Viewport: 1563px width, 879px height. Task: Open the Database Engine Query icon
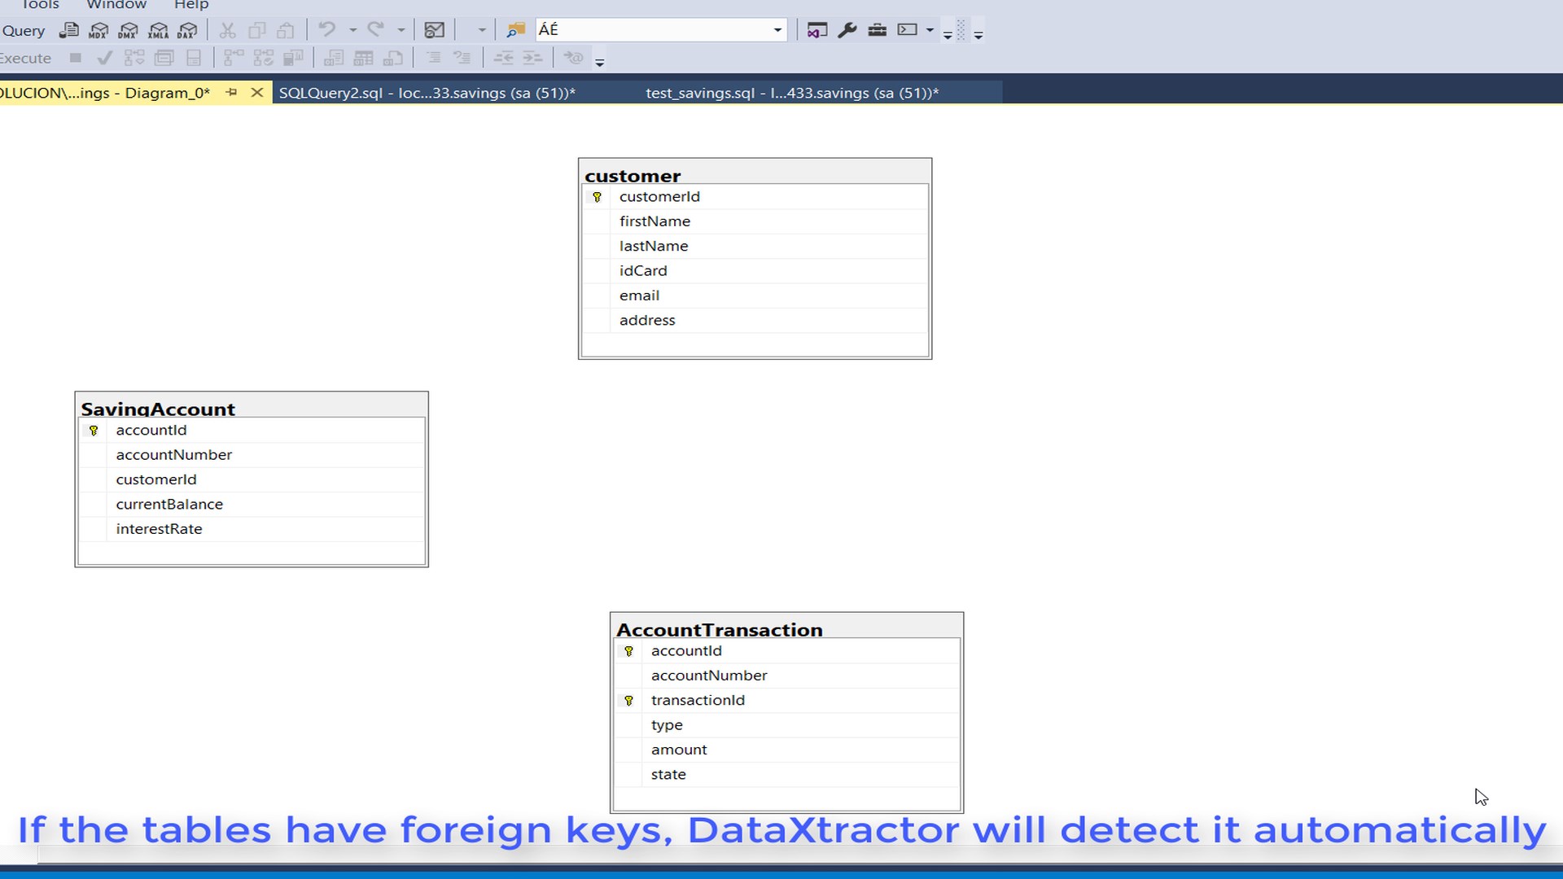[69, 31]
